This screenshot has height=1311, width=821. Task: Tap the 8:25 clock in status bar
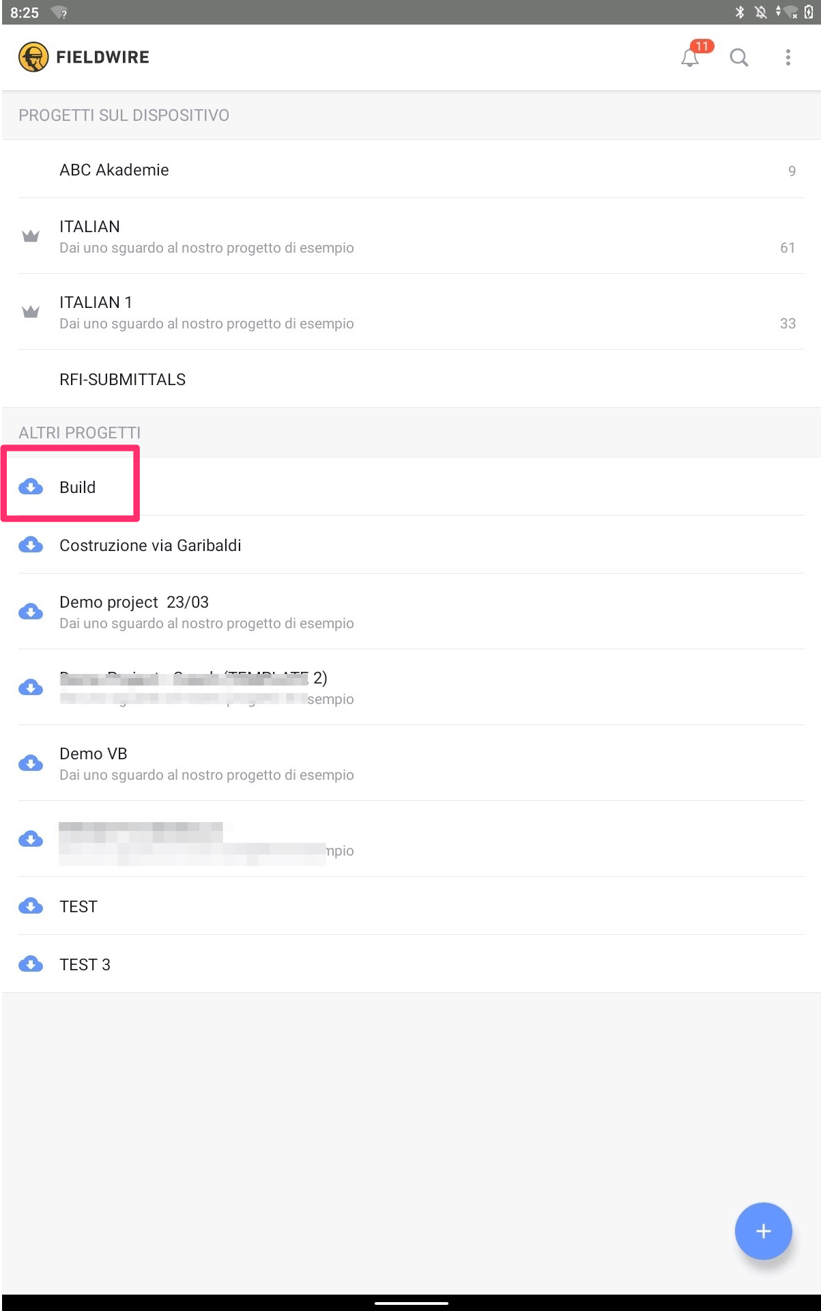25,12
